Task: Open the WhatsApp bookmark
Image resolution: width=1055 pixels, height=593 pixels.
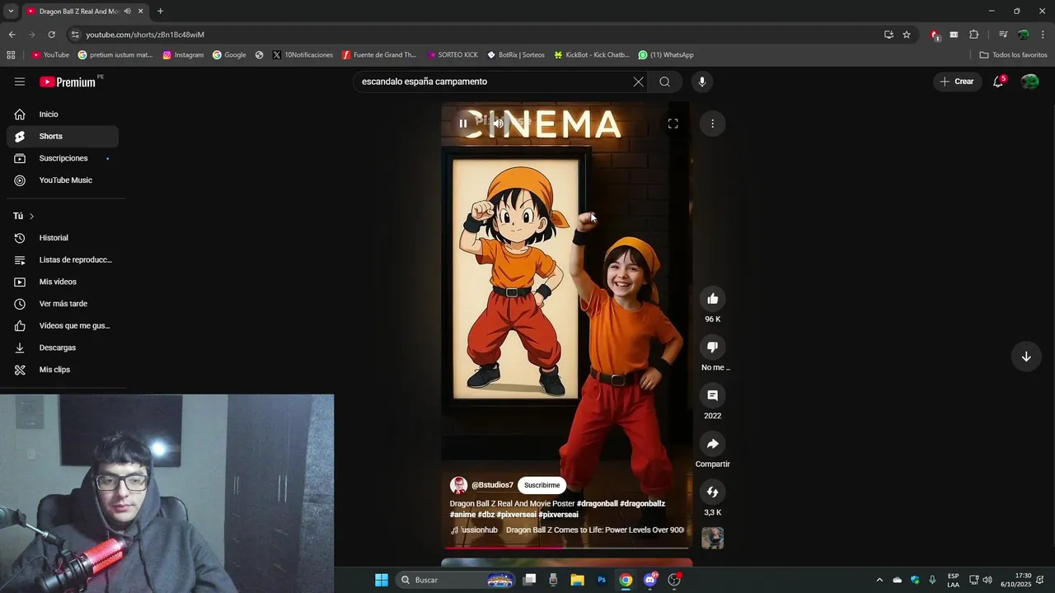Action: click(666, 55)
